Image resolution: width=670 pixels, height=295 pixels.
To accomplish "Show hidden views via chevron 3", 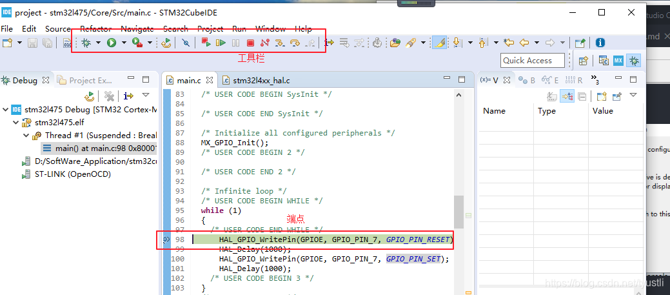I will click(x=595, y=79).
